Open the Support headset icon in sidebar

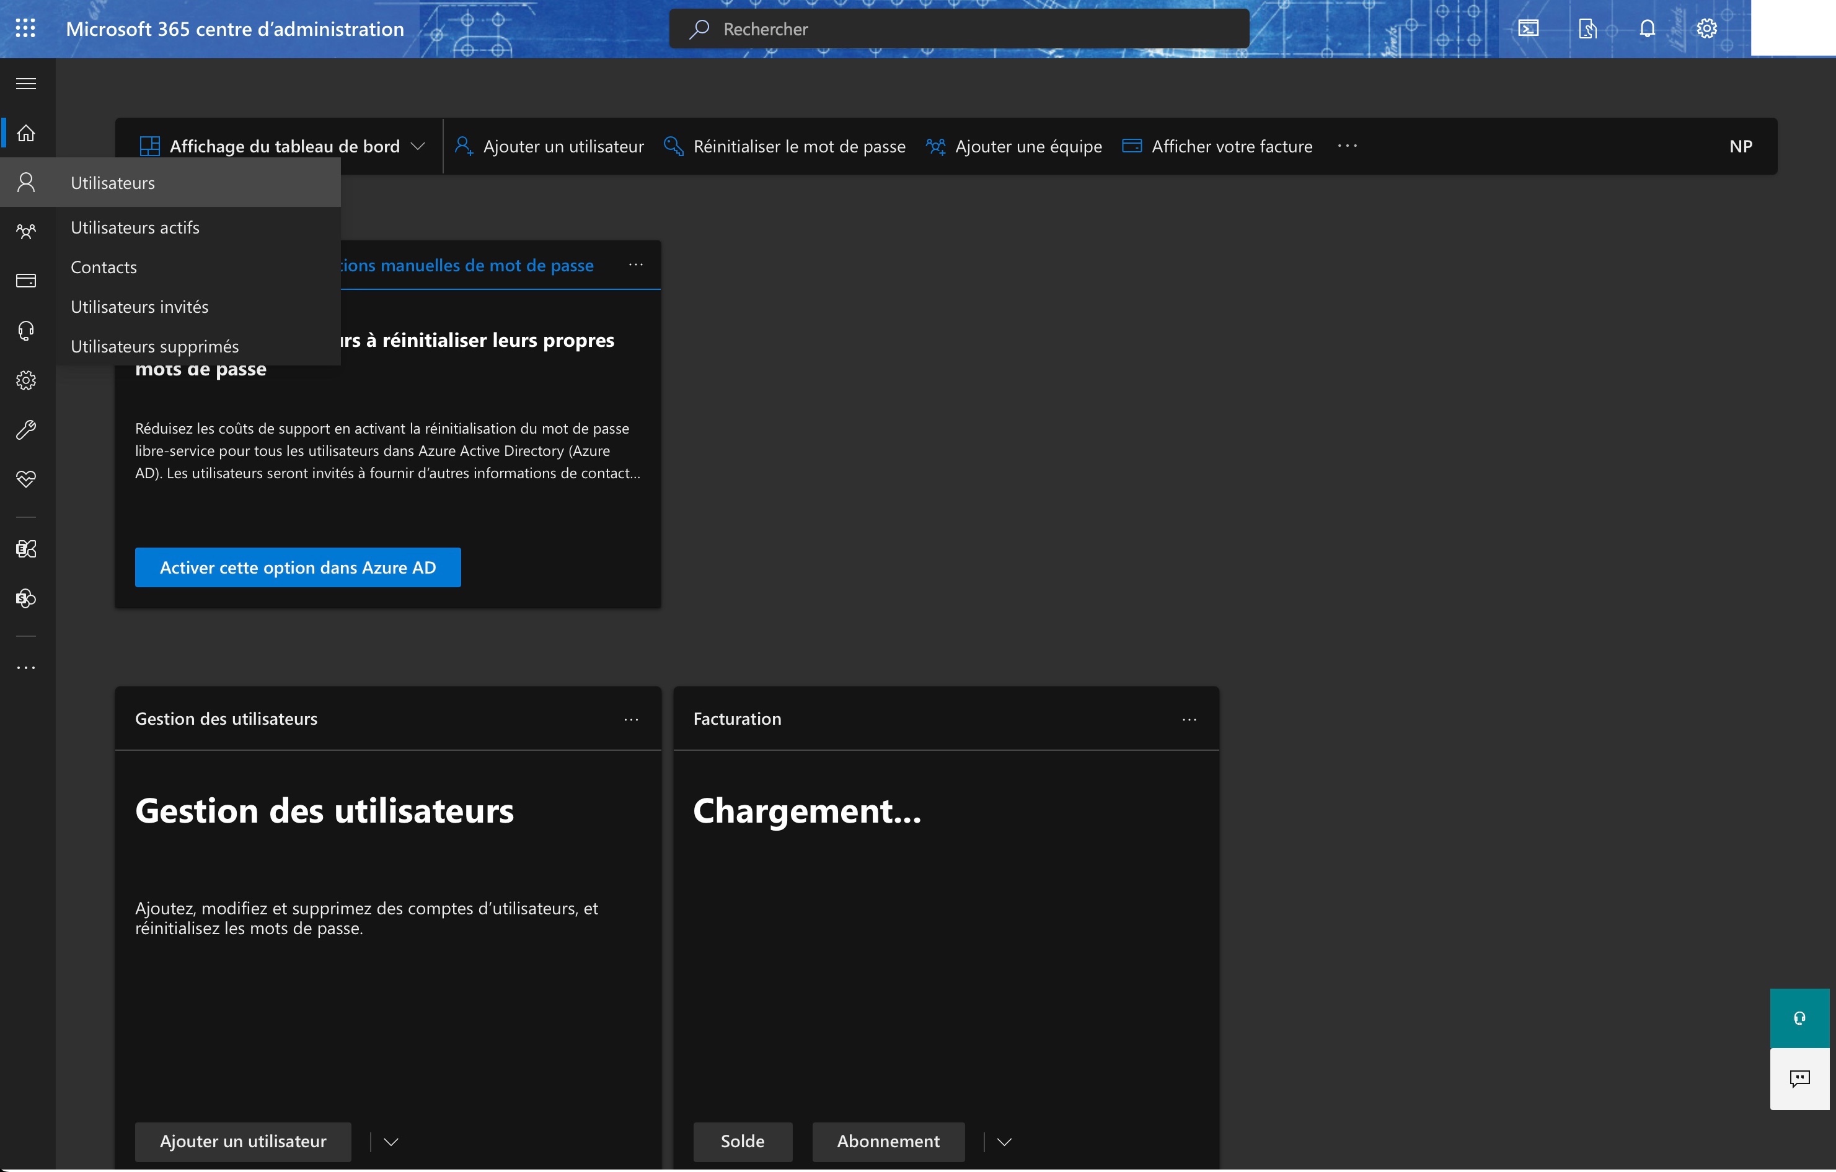tap(26, 331)
